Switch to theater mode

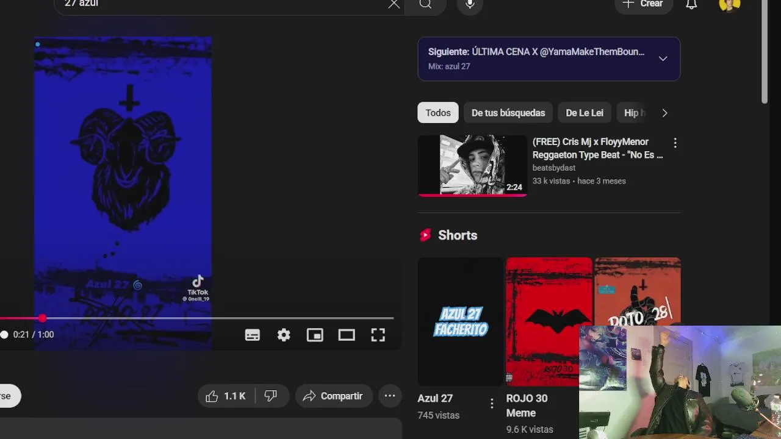point(347,335)
